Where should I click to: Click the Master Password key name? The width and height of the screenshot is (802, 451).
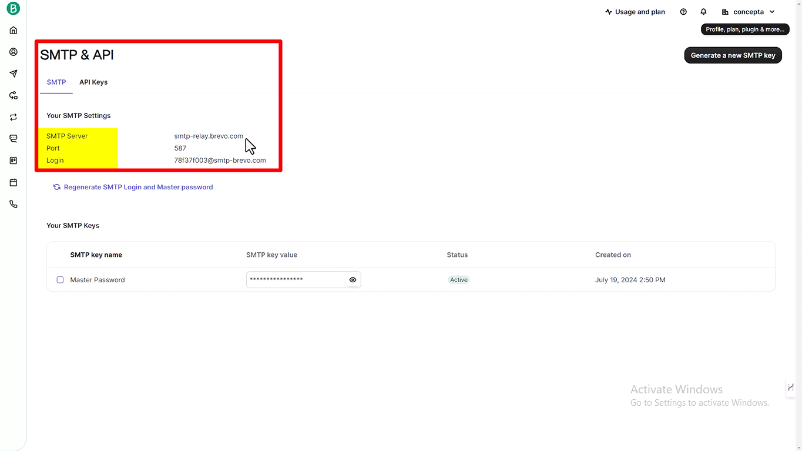pos(98,280)
